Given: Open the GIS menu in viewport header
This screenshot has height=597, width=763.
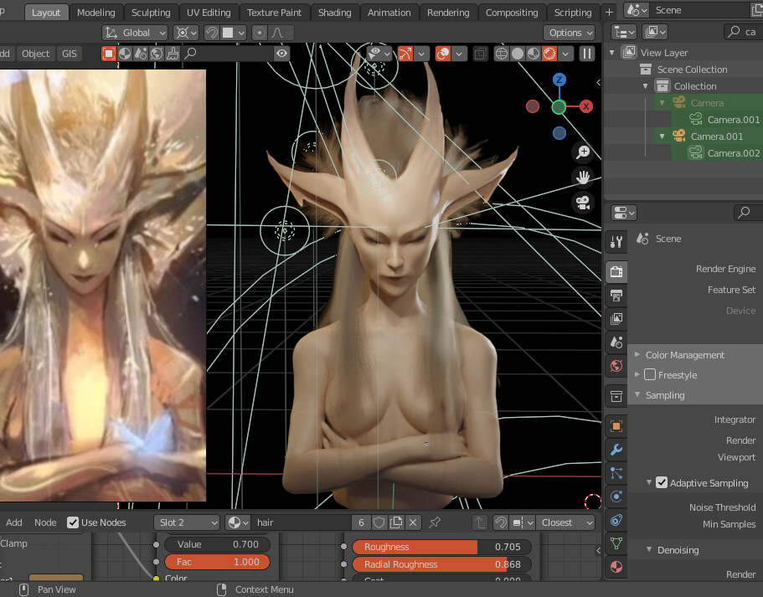Looking at the screenshot, I should point(70,54).
